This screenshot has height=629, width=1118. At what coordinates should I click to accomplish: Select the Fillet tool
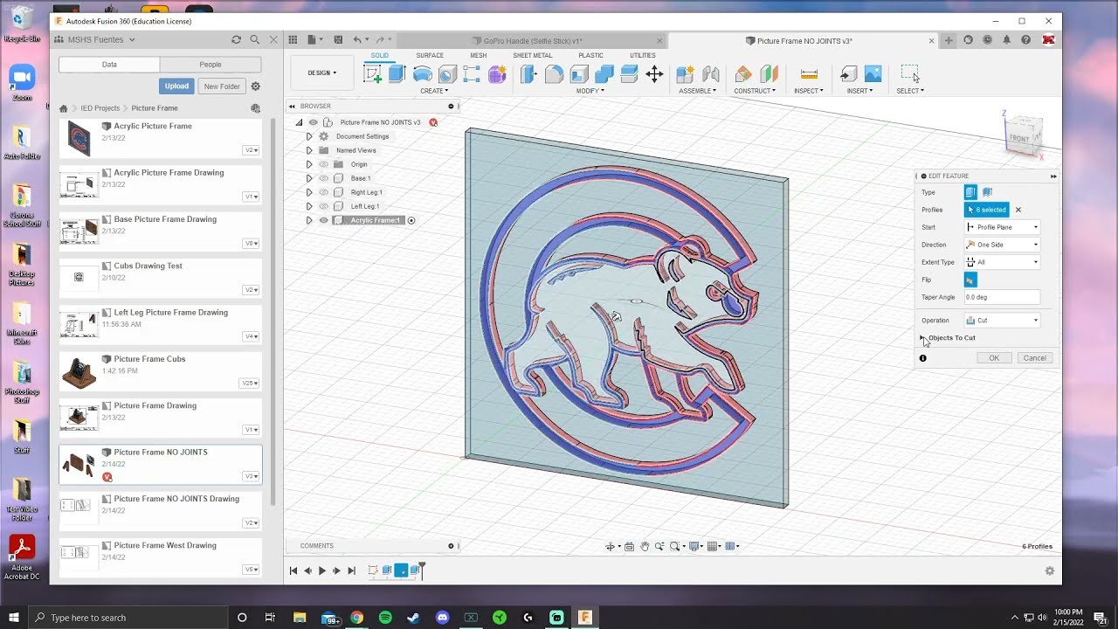coord(554,74)
